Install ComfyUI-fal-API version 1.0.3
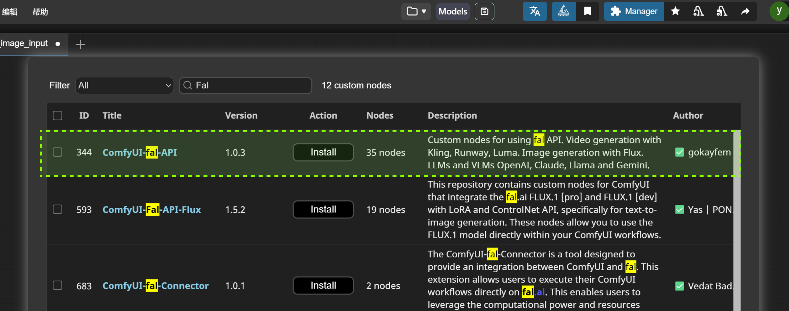789x311 pixels. 323,152
